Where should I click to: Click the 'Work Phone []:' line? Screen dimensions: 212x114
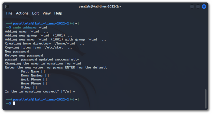(35, 79)
